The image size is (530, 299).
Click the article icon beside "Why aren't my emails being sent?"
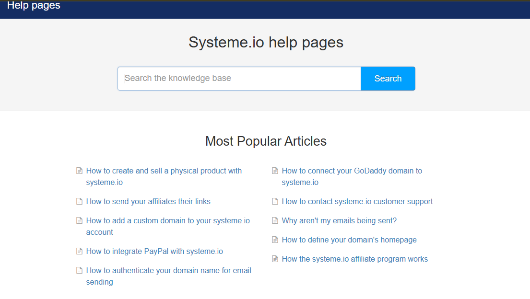pyautogui.click(x=275, y=220)
